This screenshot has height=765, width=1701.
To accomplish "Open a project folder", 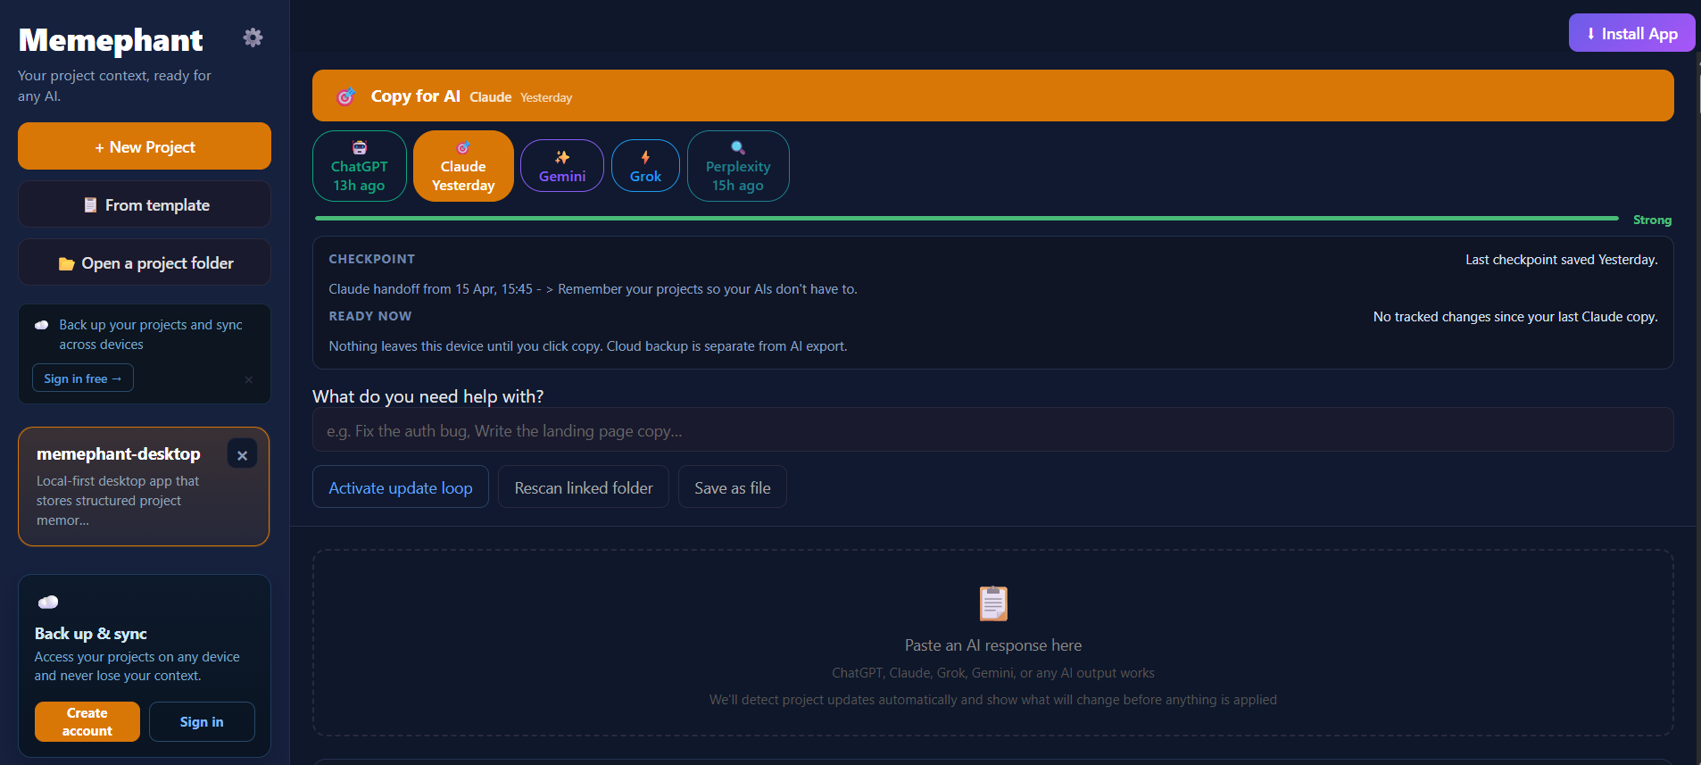I will [x=145, y=262].
